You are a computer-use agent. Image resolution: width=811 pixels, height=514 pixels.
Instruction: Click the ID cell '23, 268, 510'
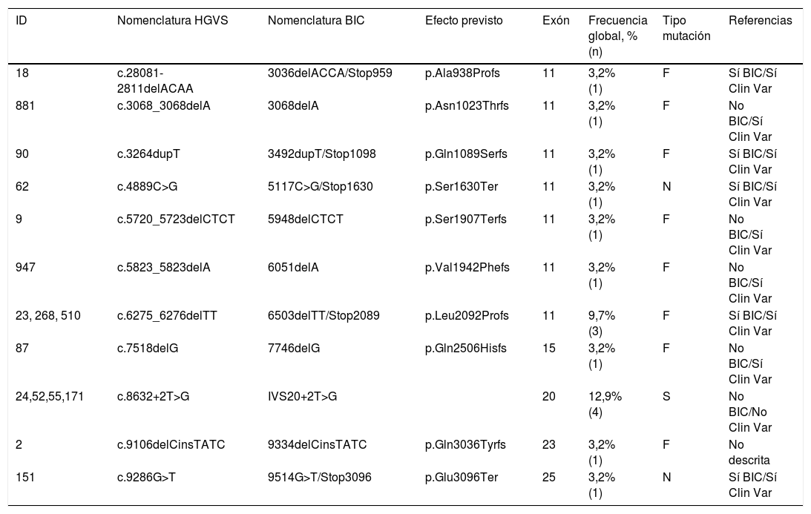coord(48,316)
